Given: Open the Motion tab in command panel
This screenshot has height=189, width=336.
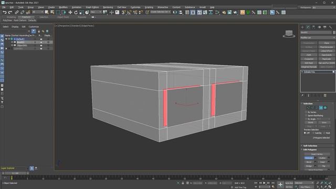Looking at the screenshot, I should tap(319, 27).
